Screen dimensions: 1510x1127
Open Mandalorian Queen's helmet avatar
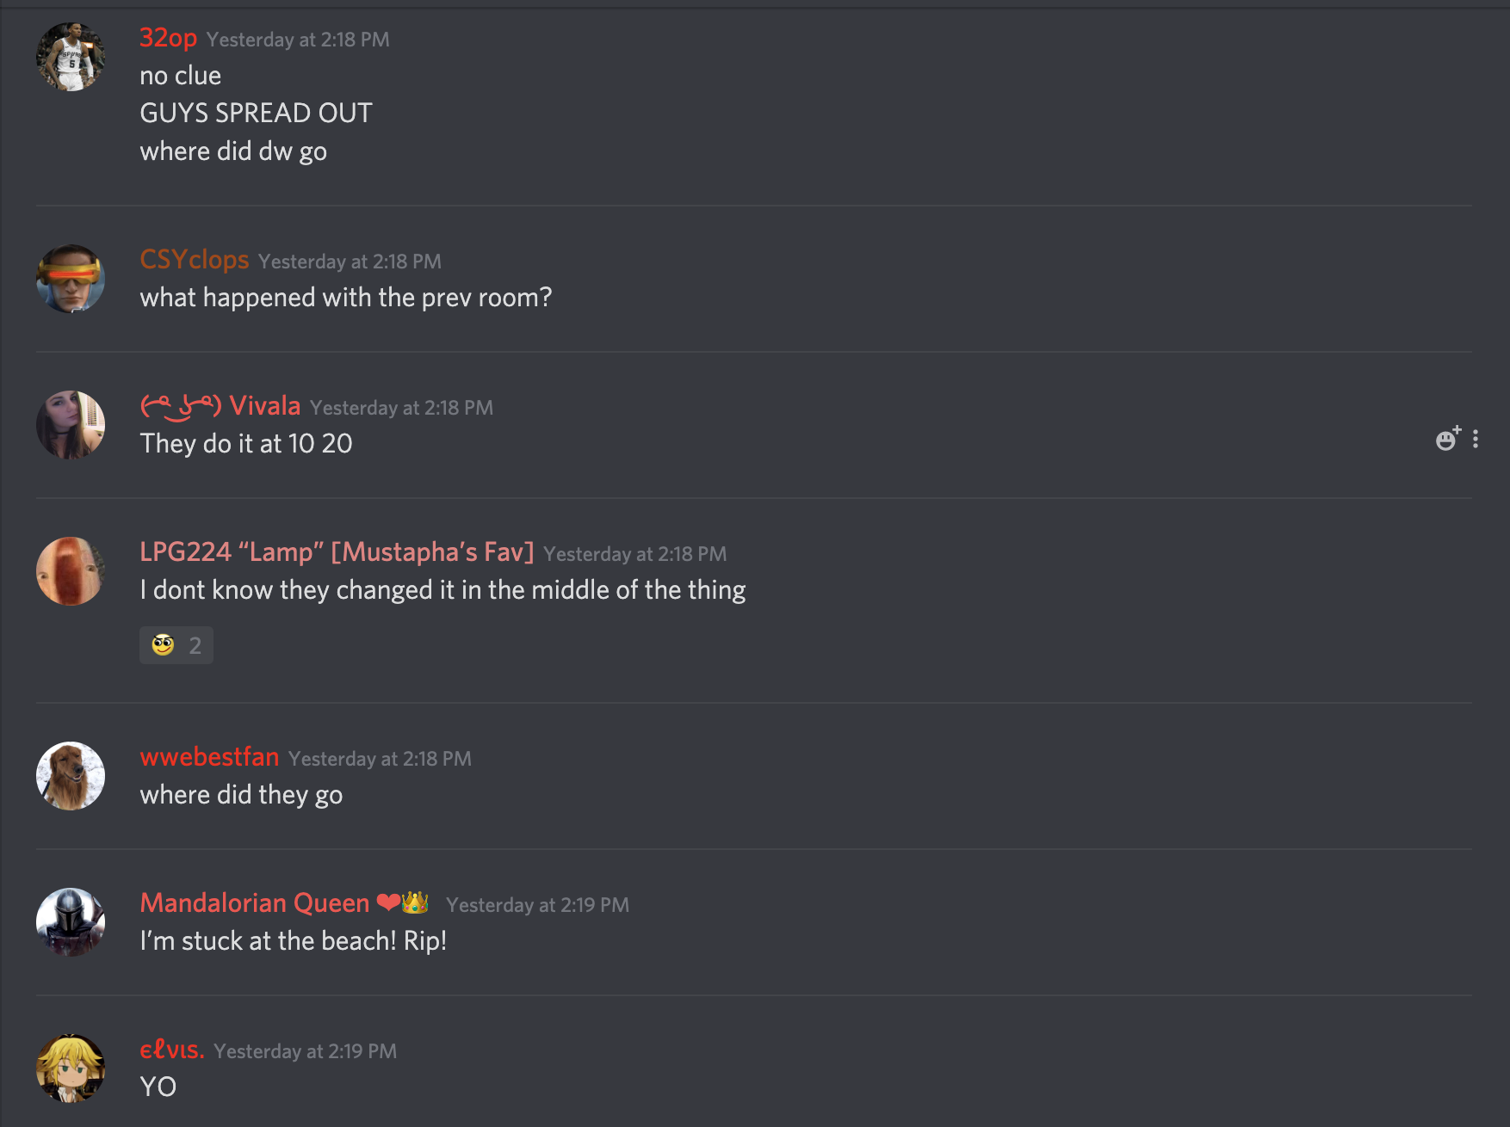pos(71,922)
